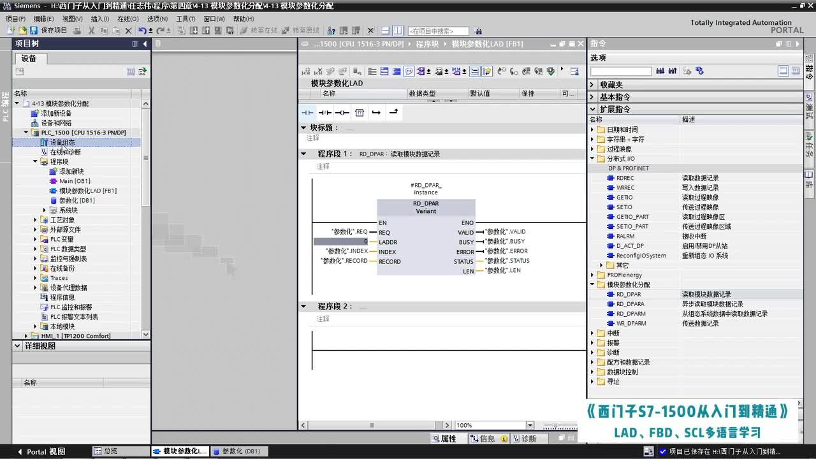
Task: Expand the 基本指令 basic instructions section
Action: pos(592,97)
